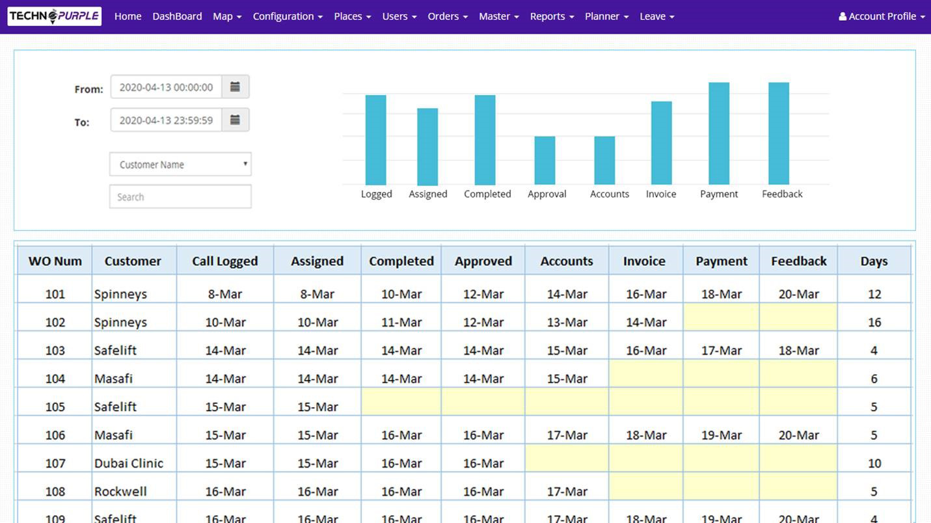Click the Accounts column header
The height and width of the screenshot is (523, 931).
(x=567, y=261)
